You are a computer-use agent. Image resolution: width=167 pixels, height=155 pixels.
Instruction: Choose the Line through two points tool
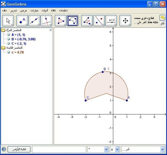(34, 21)
